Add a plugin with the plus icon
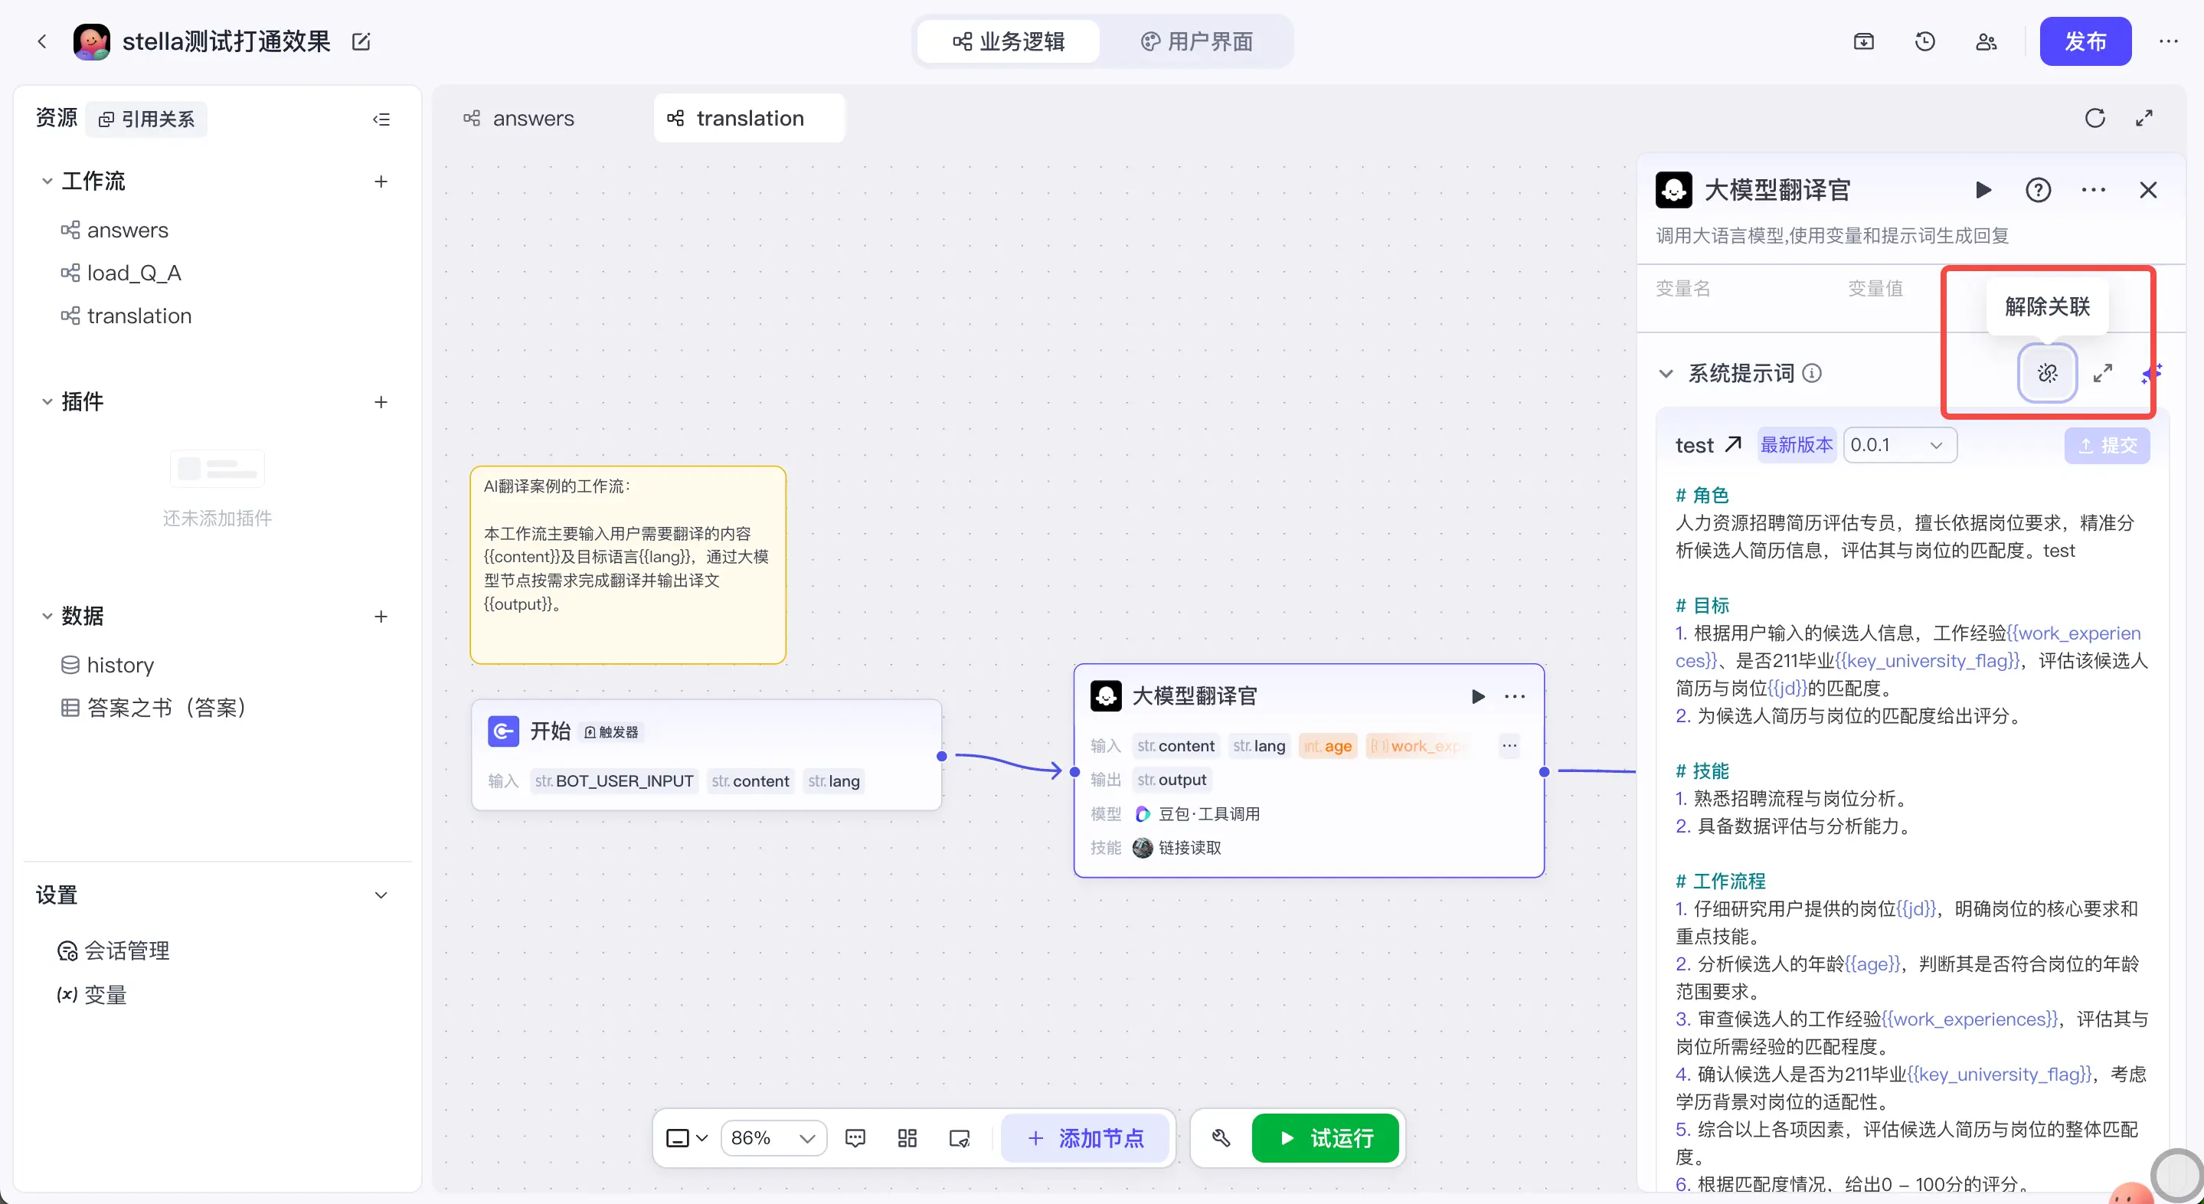 (x=381, y=402)
